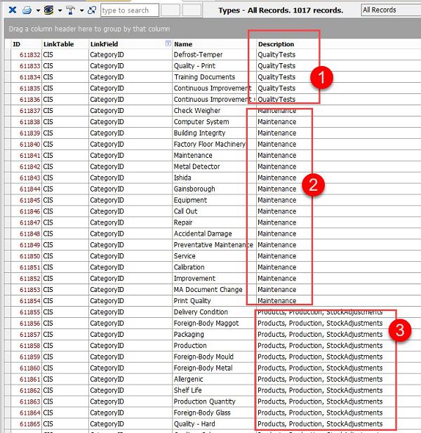Click the filter icon on LinkField column

point(168,43)
